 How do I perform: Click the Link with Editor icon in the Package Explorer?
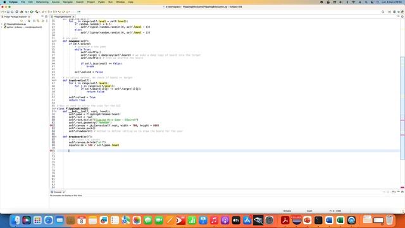tap(38, 21)
